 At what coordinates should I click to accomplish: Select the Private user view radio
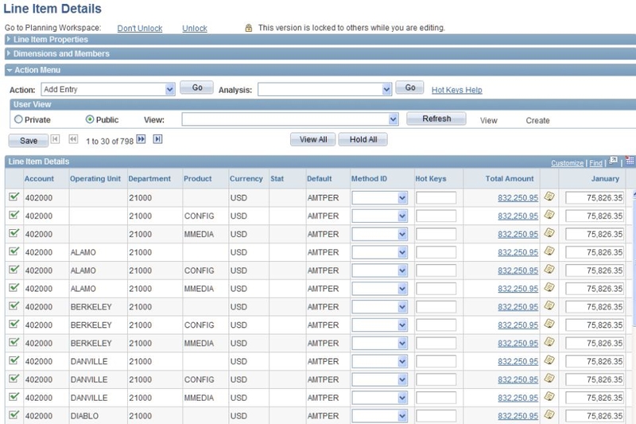[x=18, y=119]
